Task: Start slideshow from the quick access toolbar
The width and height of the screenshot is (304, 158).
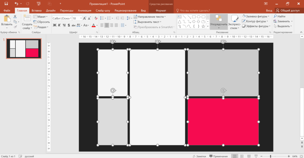Action: tap(39, 4)
